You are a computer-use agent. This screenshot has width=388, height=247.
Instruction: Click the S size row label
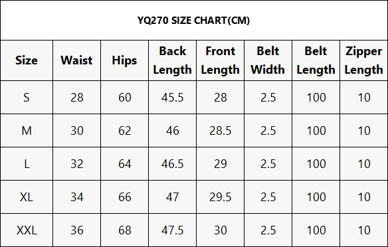(27, 98)
